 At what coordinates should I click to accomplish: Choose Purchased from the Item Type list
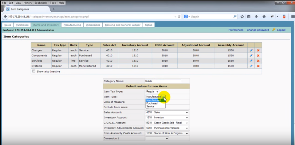coord(152,104)
